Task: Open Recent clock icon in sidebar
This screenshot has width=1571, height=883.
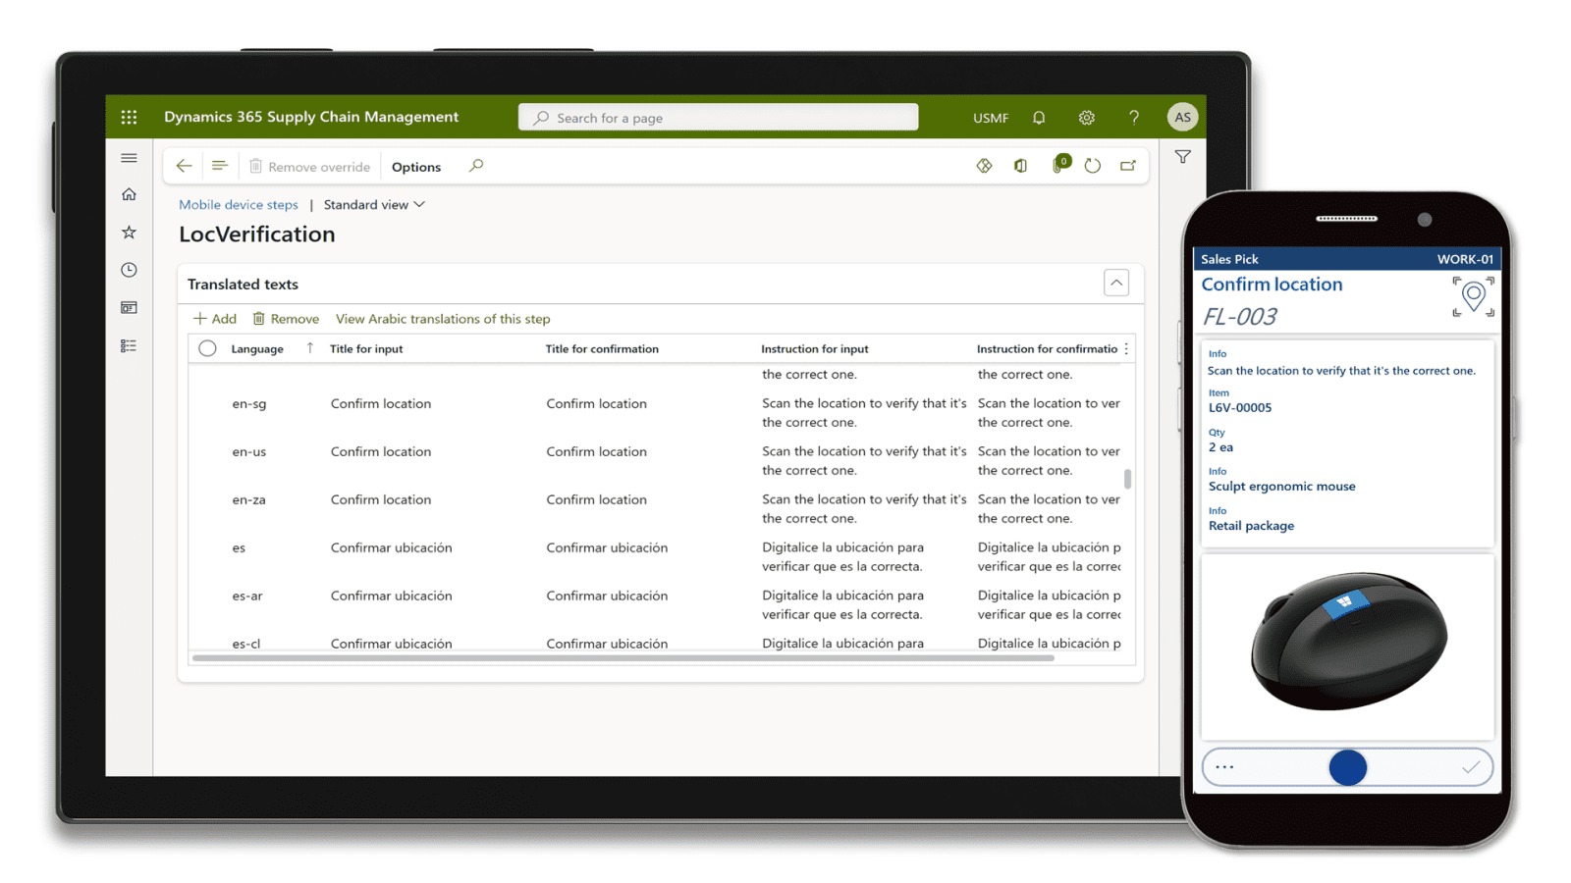Action: (129, 270)
